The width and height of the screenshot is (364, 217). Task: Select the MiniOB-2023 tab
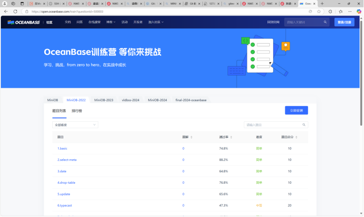tap(103, 100)
